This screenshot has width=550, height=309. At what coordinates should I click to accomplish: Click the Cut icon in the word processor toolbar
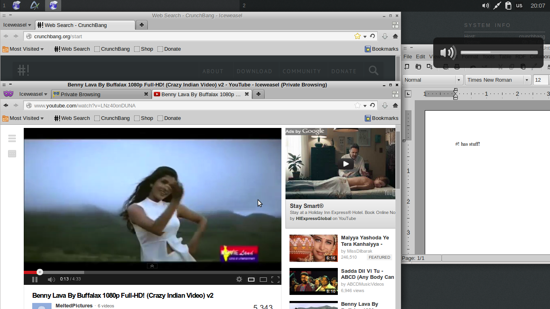pos(500,66)
